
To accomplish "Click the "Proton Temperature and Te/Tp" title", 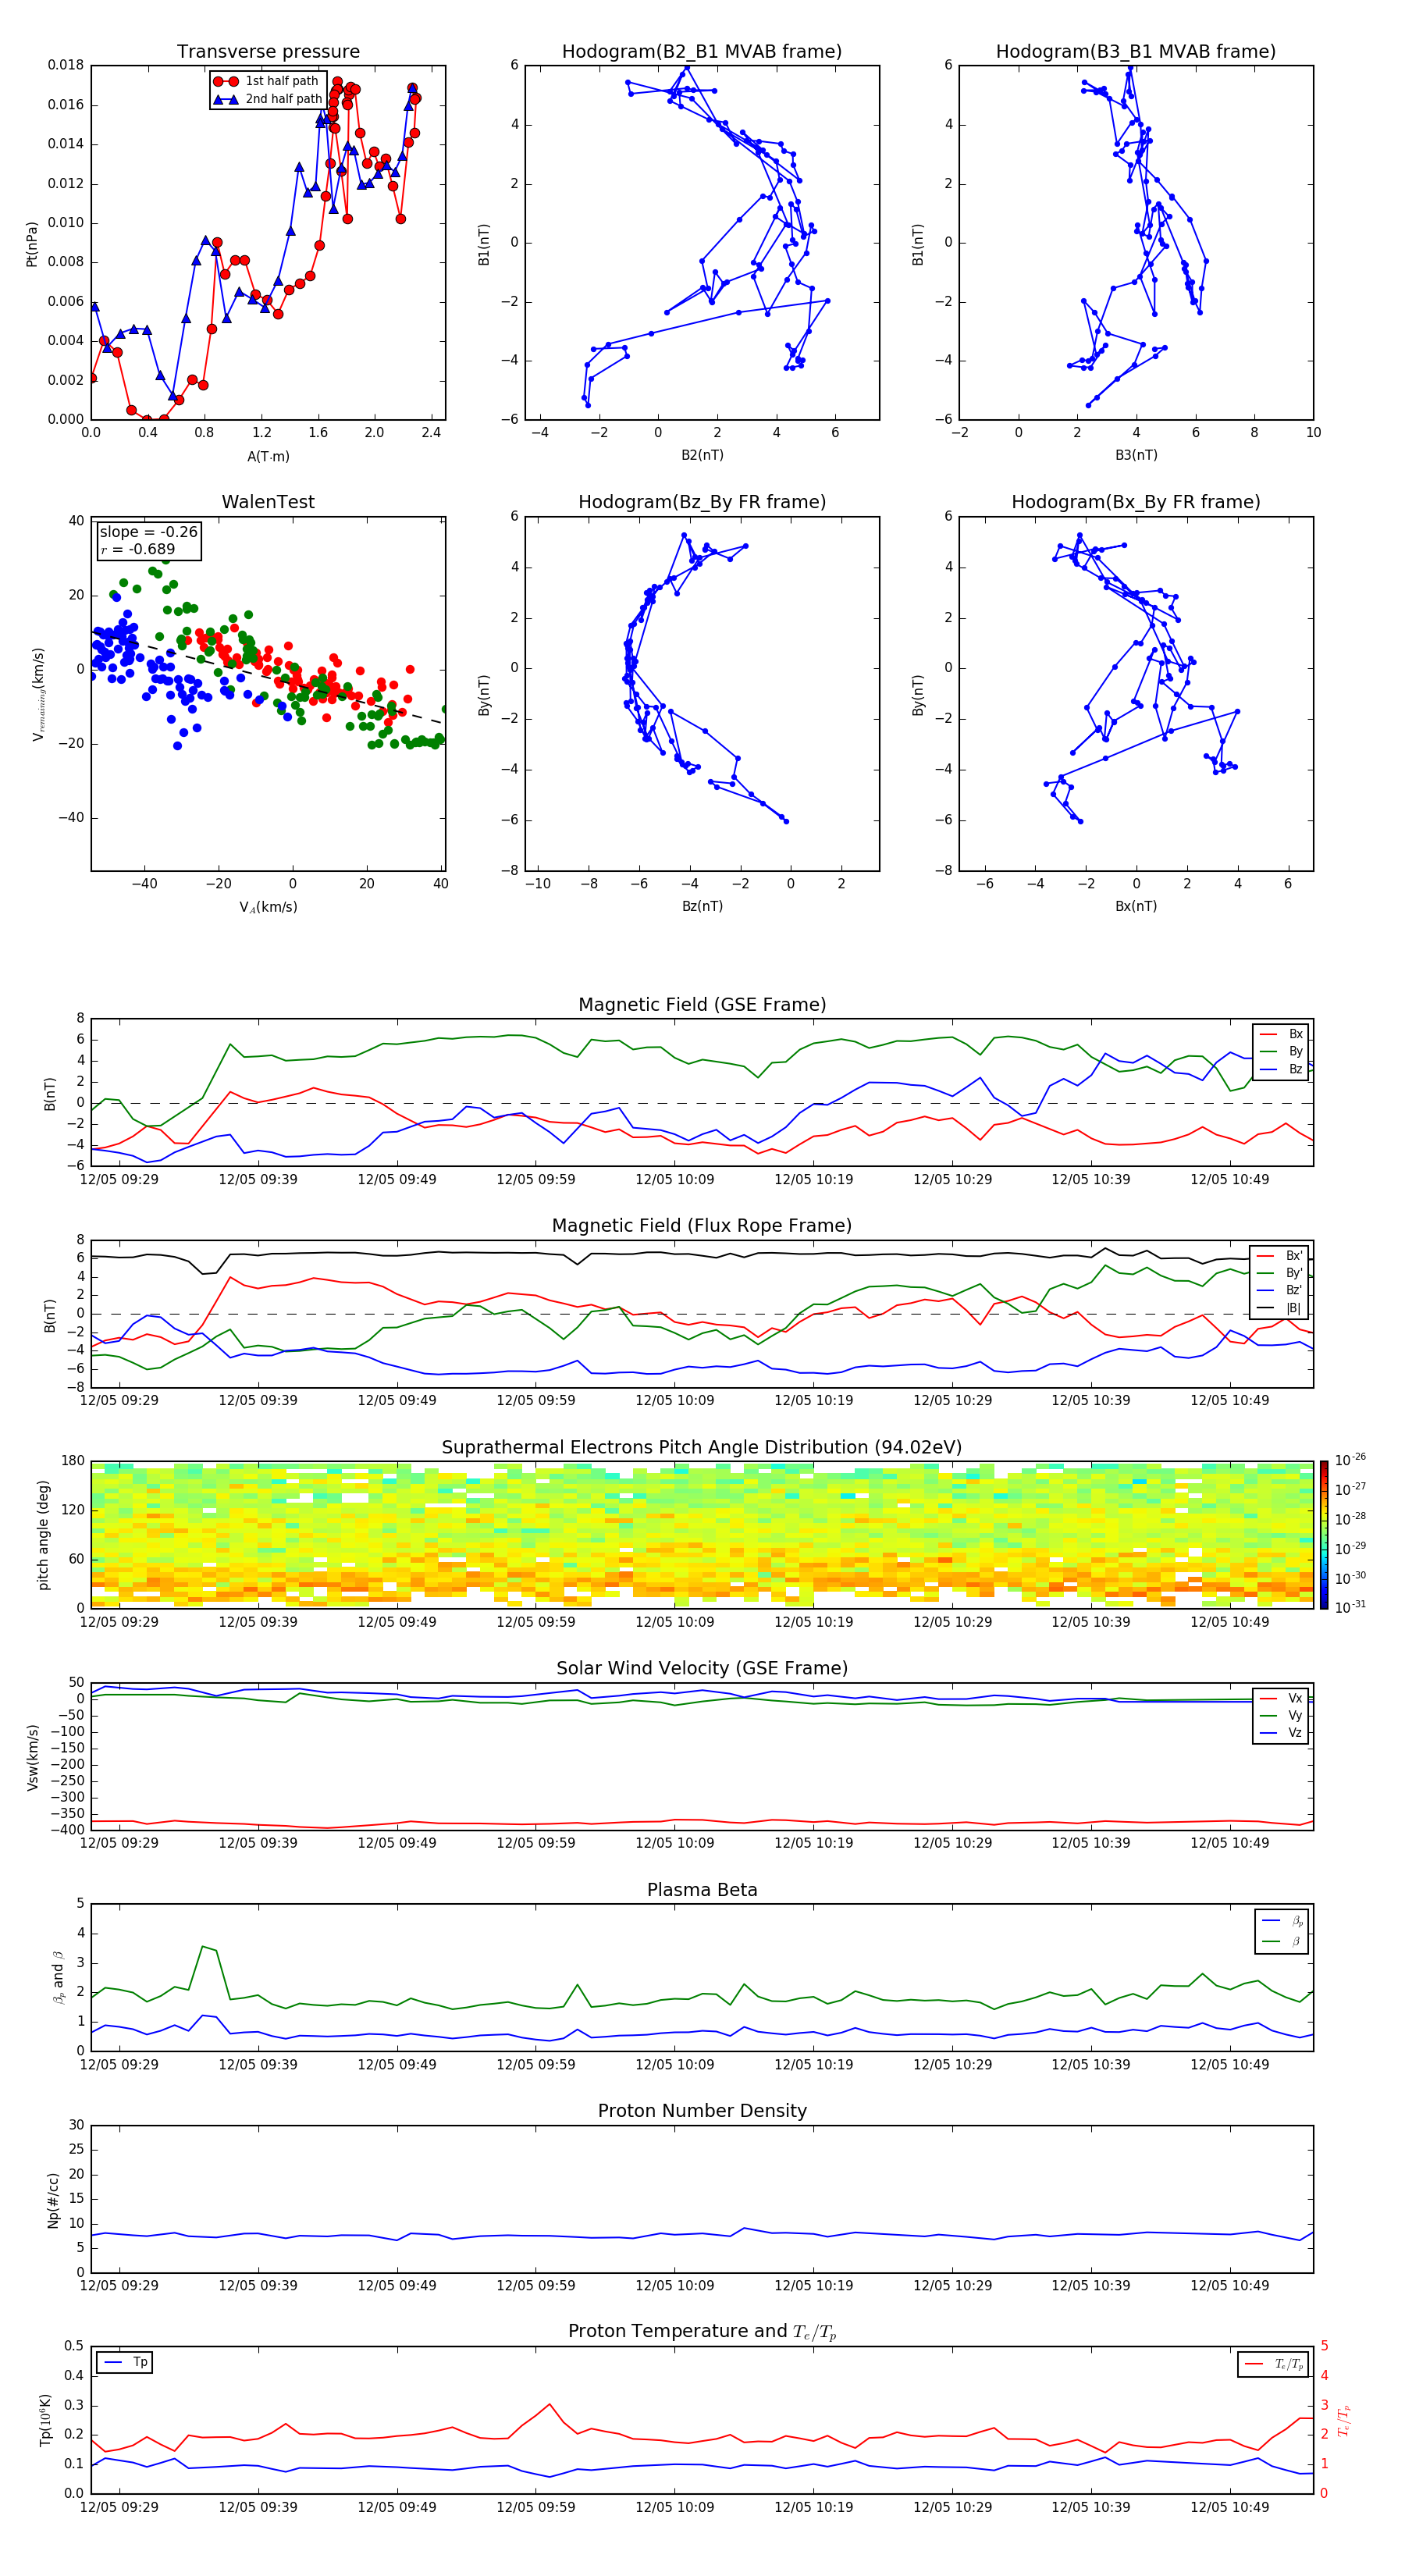I will coord(702,2332).
